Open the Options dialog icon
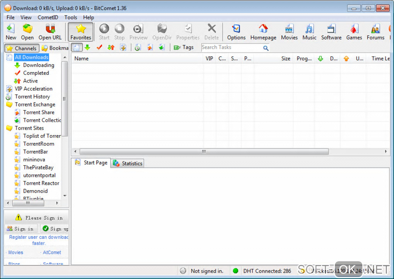394x279 pixels. click(x=236, y=32)
